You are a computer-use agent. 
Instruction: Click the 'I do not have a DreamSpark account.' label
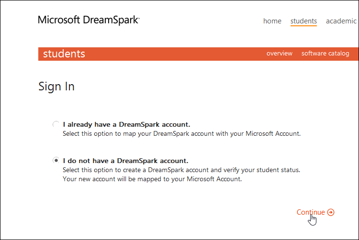click(x=125, y=161)
